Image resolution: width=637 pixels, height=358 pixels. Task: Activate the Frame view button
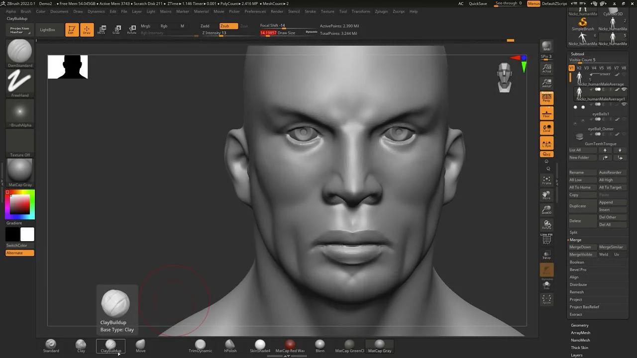pyautogui.click(x=546, y=180)
